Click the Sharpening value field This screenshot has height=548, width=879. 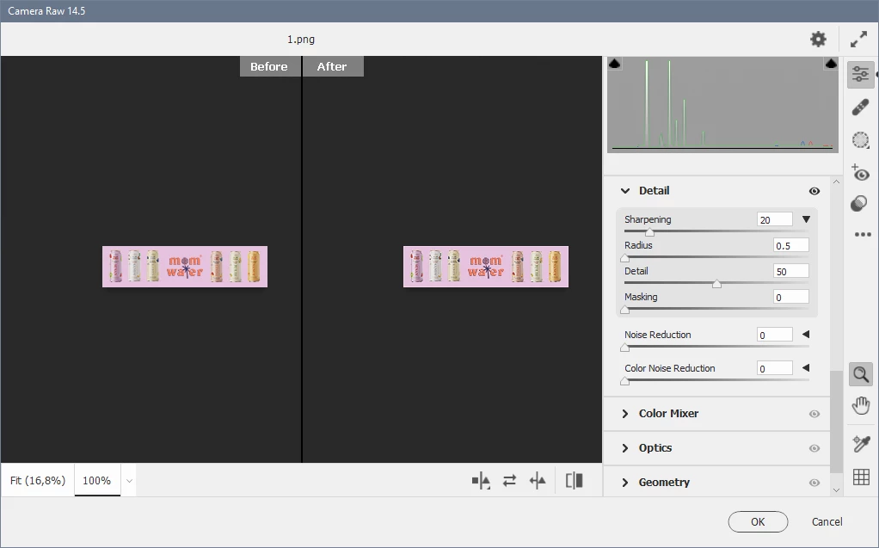[774, 220]
